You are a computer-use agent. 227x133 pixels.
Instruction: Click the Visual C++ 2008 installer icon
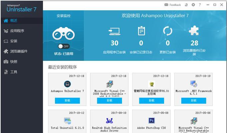(110, 84)
